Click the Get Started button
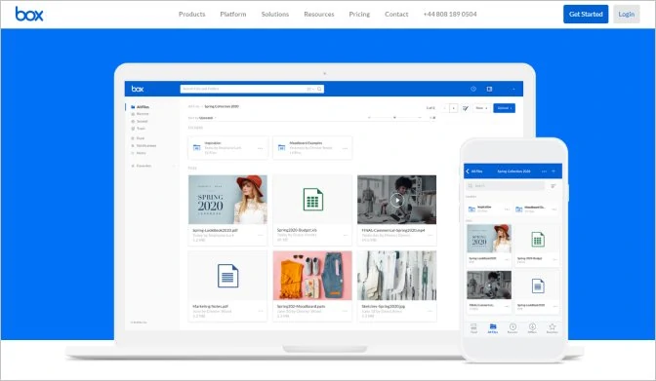The image size is (656, 381). coord(586,15)
